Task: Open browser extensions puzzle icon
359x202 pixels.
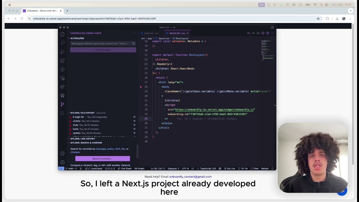Action: (x=327, y=19)
